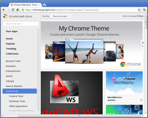
Task: Close the Chrome Web Store tab
Action: click(x=39, y=5)
